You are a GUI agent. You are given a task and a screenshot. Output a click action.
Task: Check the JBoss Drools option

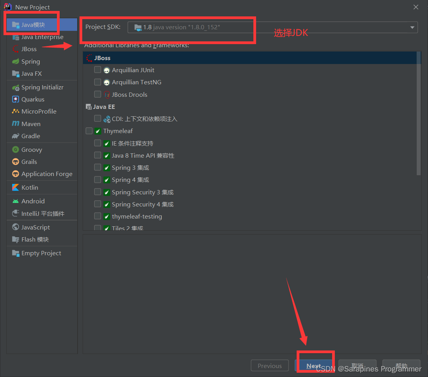pos(97,94)
